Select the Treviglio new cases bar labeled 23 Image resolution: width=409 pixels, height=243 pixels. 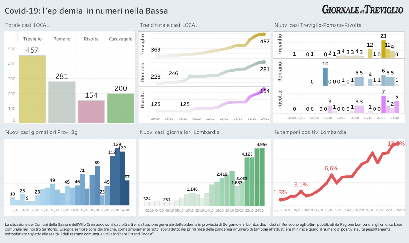tap(383, 49)
